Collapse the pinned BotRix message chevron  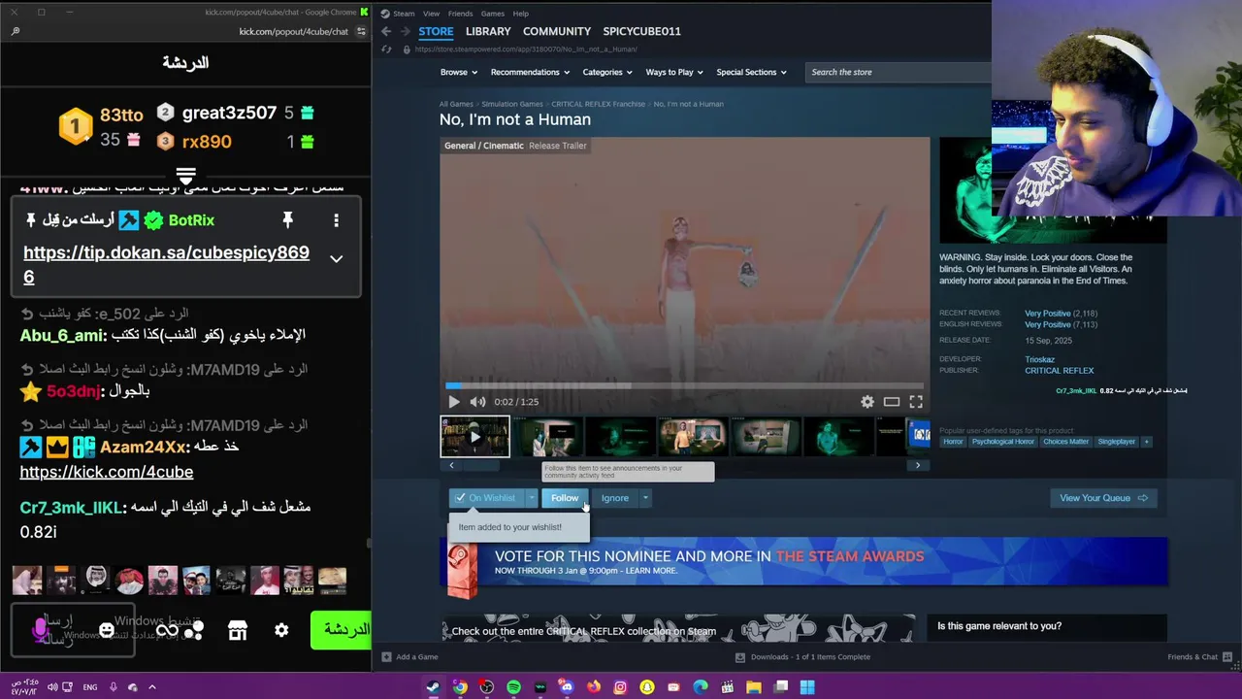pyautogui.click(x=336, y=259)
